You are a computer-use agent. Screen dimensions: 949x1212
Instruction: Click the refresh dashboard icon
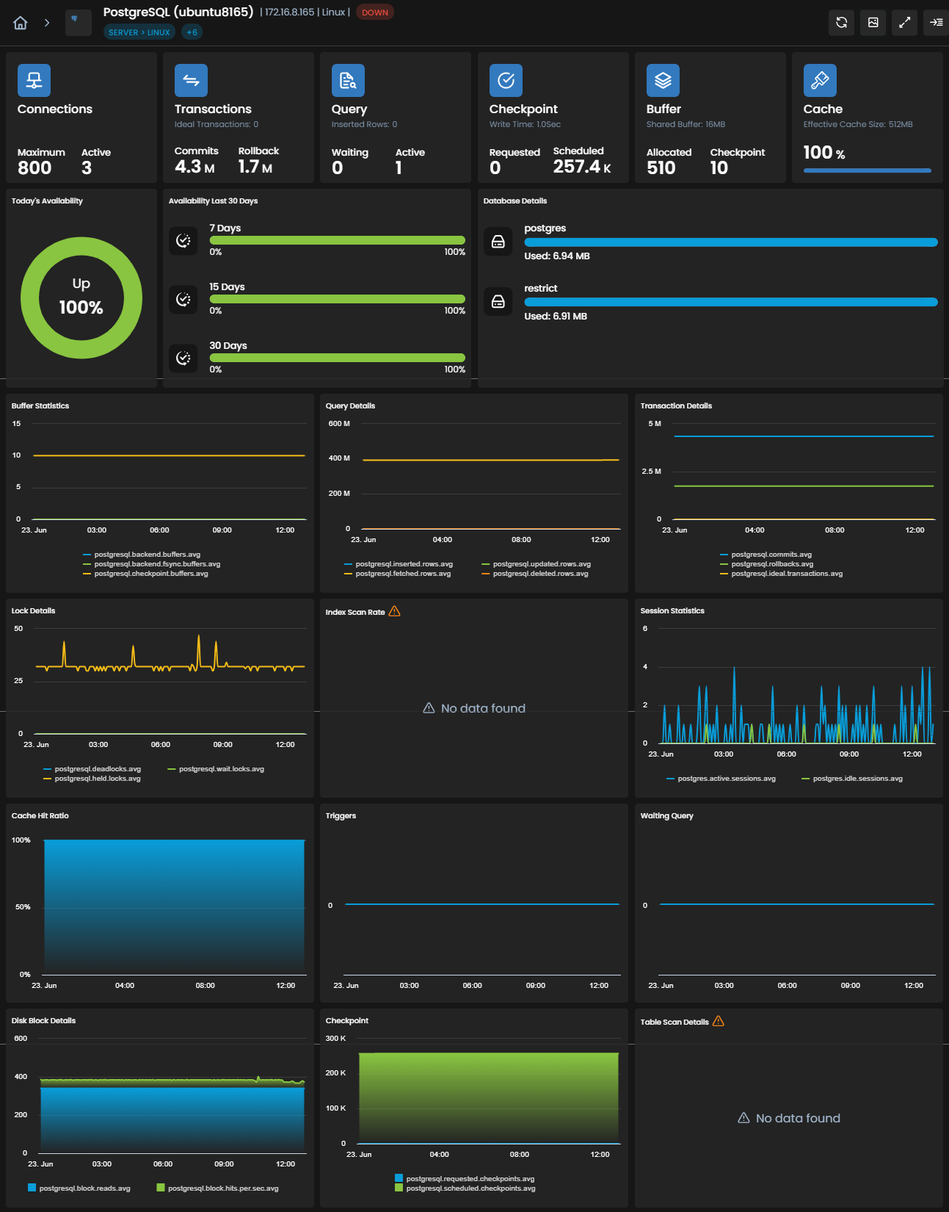coord(842,23)
